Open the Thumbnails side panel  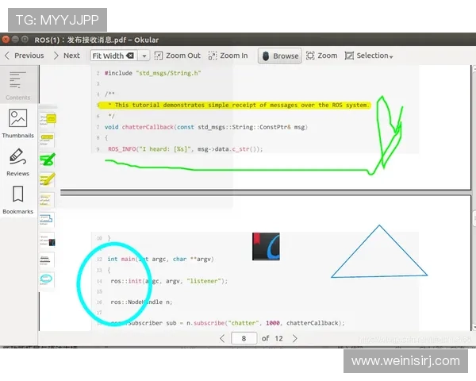pyautogui.click(x=17, y=123)
